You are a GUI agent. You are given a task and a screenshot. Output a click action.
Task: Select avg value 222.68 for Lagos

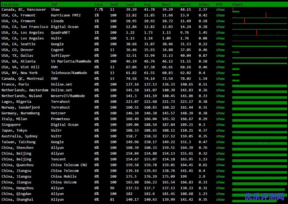pyautogui.click(x=150, y=102)
